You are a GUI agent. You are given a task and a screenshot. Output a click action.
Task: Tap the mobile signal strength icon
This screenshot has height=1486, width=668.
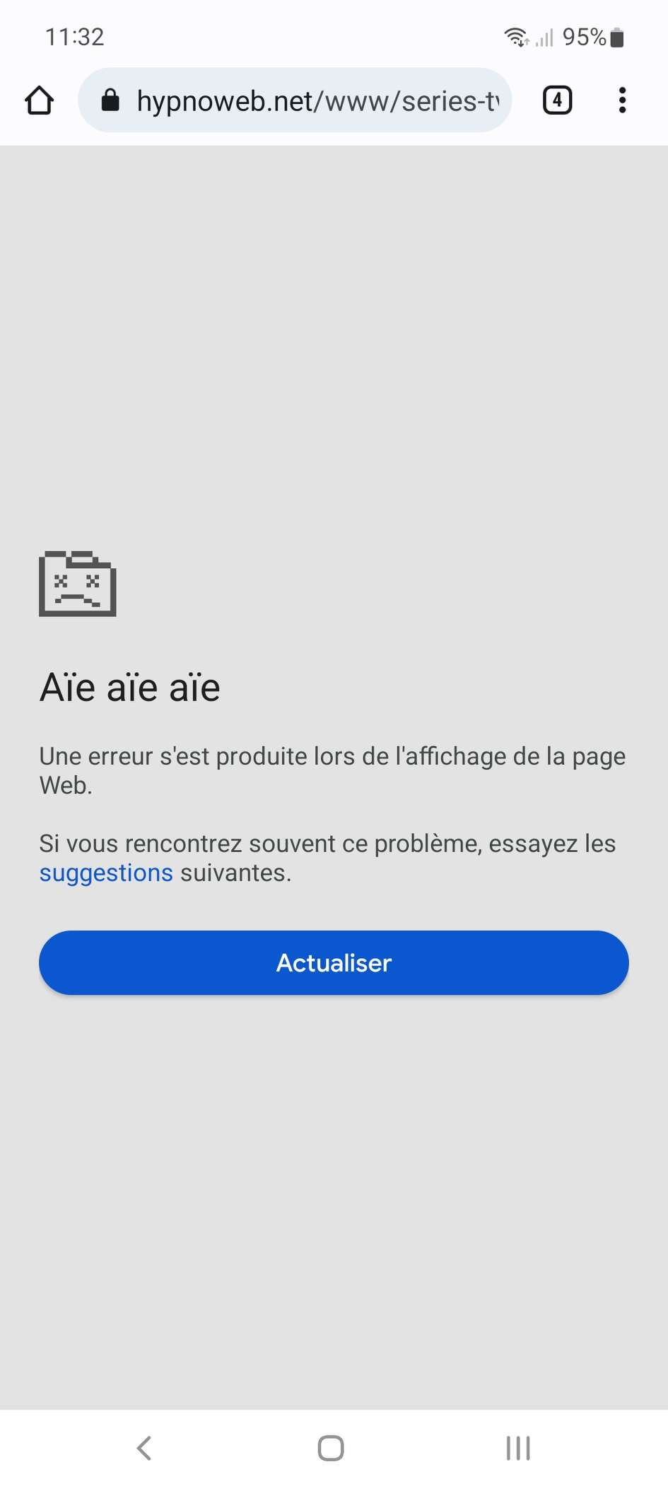[x=544, y=37]
